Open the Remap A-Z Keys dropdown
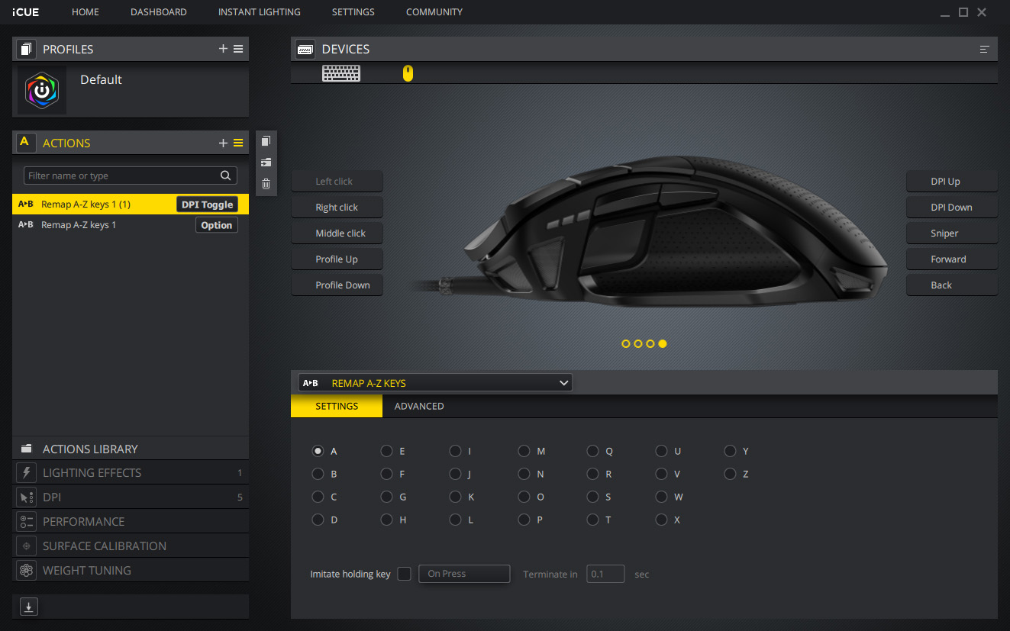The height and width of the screenshot is (631, 1010). (435, 383)
